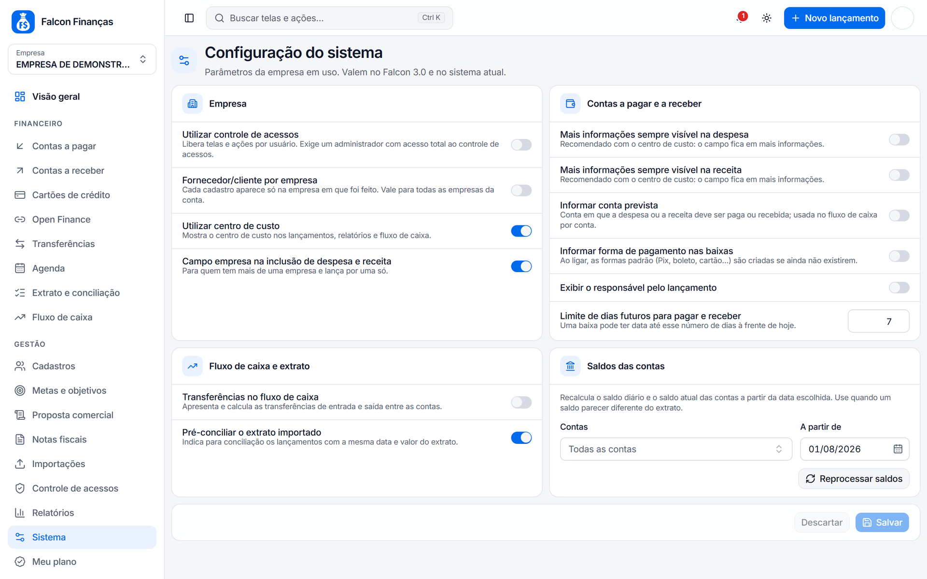This screenshot has height=579, width=927.
Task: Toggle Informar forma de pagamento nas baixas
Action: pyautogui.click(x=899, y=256)
